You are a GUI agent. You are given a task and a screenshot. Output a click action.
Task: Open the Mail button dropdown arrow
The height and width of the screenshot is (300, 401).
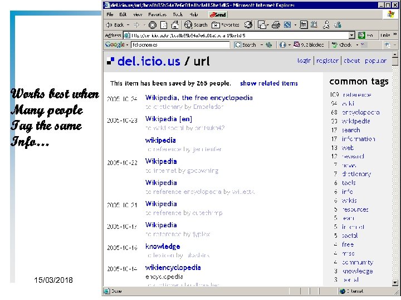[267, 25]
